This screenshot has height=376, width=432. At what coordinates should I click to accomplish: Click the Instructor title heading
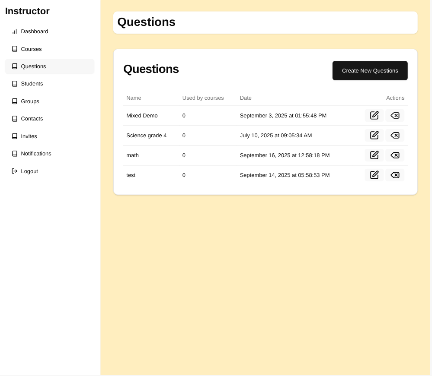coord(27,11)
